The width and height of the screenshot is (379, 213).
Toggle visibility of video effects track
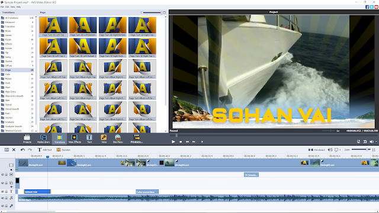[x=2, y=175]
